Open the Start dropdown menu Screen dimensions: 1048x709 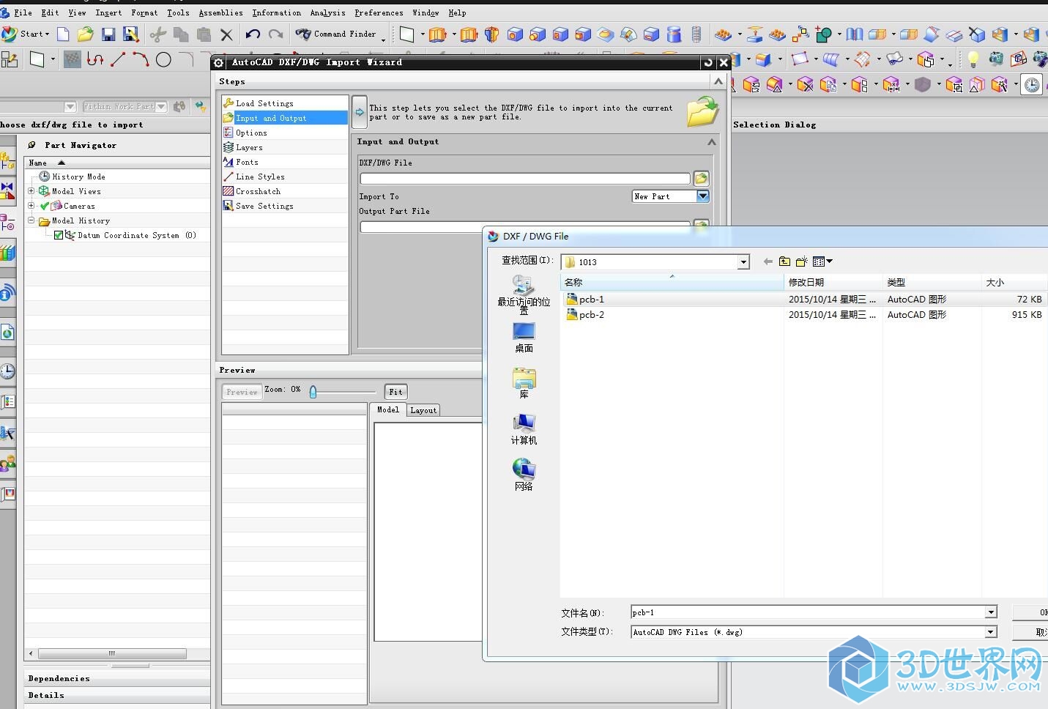click(x=26, y=34)
